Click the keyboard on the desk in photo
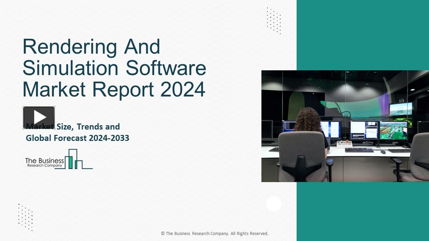This screenshot has width=429, height=241. (359, 150)
